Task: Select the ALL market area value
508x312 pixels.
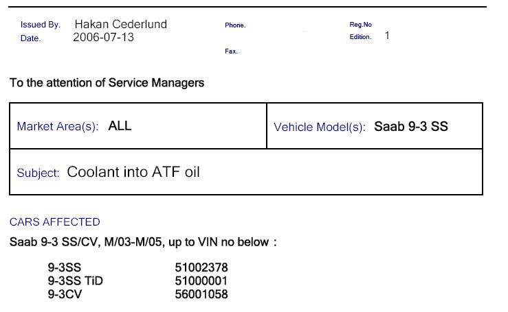Action: [x=120, y=125]
